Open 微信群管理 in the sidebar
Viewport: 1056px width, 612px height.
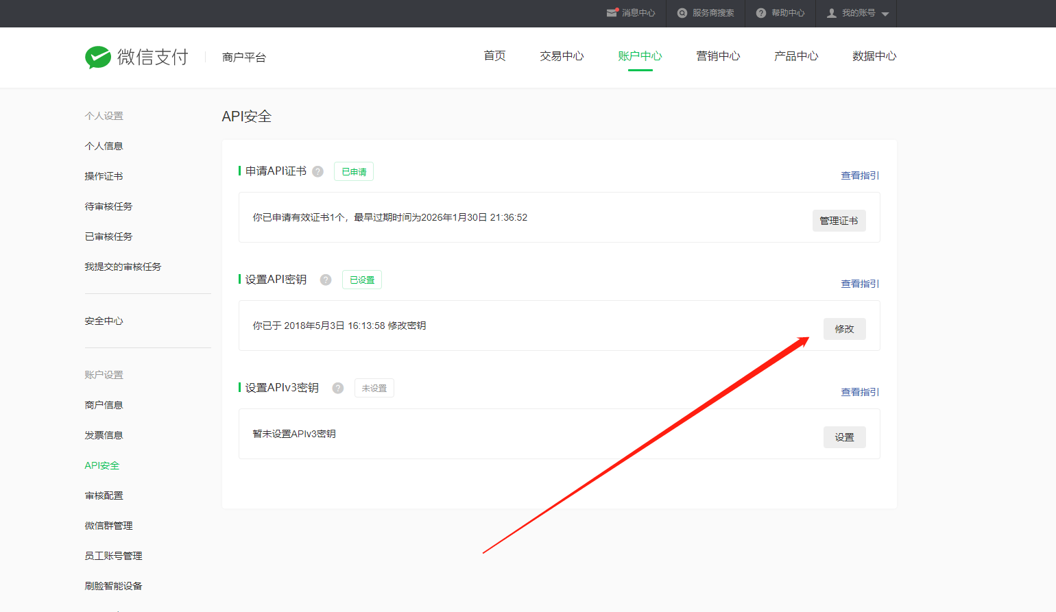[x=109, y=526]
